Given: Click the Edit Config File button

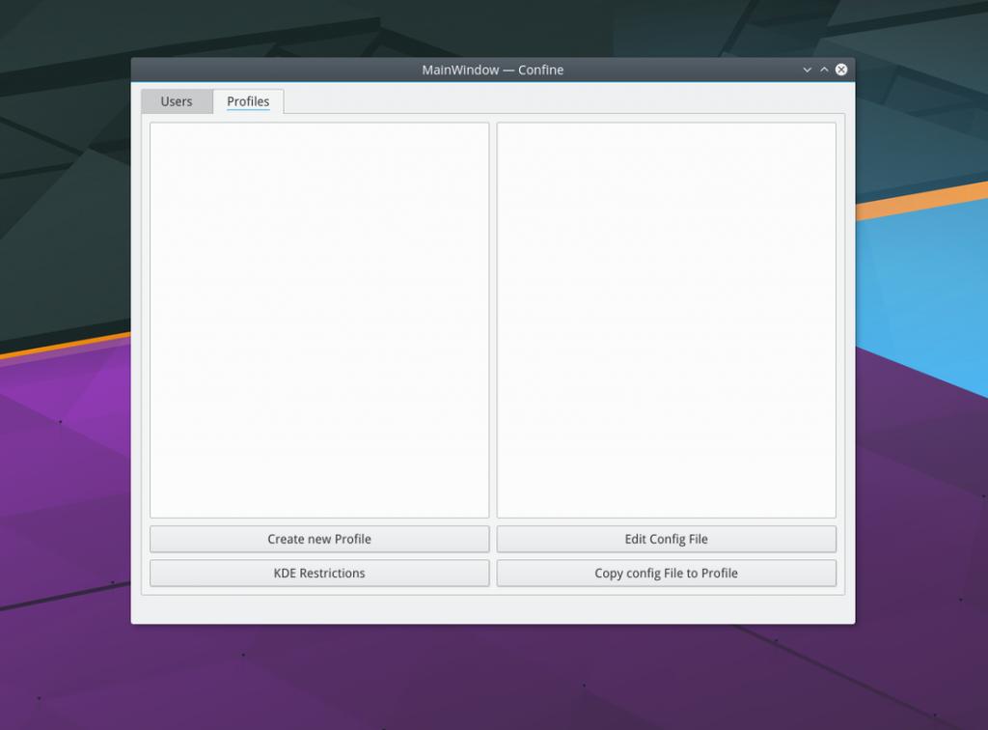Looking at the screenshot, I should pos(666,539).
